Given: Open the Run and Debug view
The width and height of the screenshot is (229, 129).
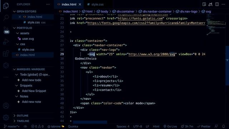Looking at the screenshot, I should point(6,42).
